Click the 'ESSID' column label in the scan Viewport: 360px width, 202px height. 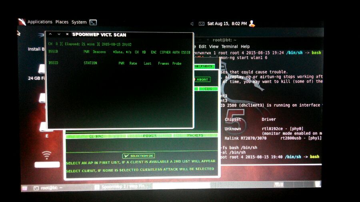[186, 52]
